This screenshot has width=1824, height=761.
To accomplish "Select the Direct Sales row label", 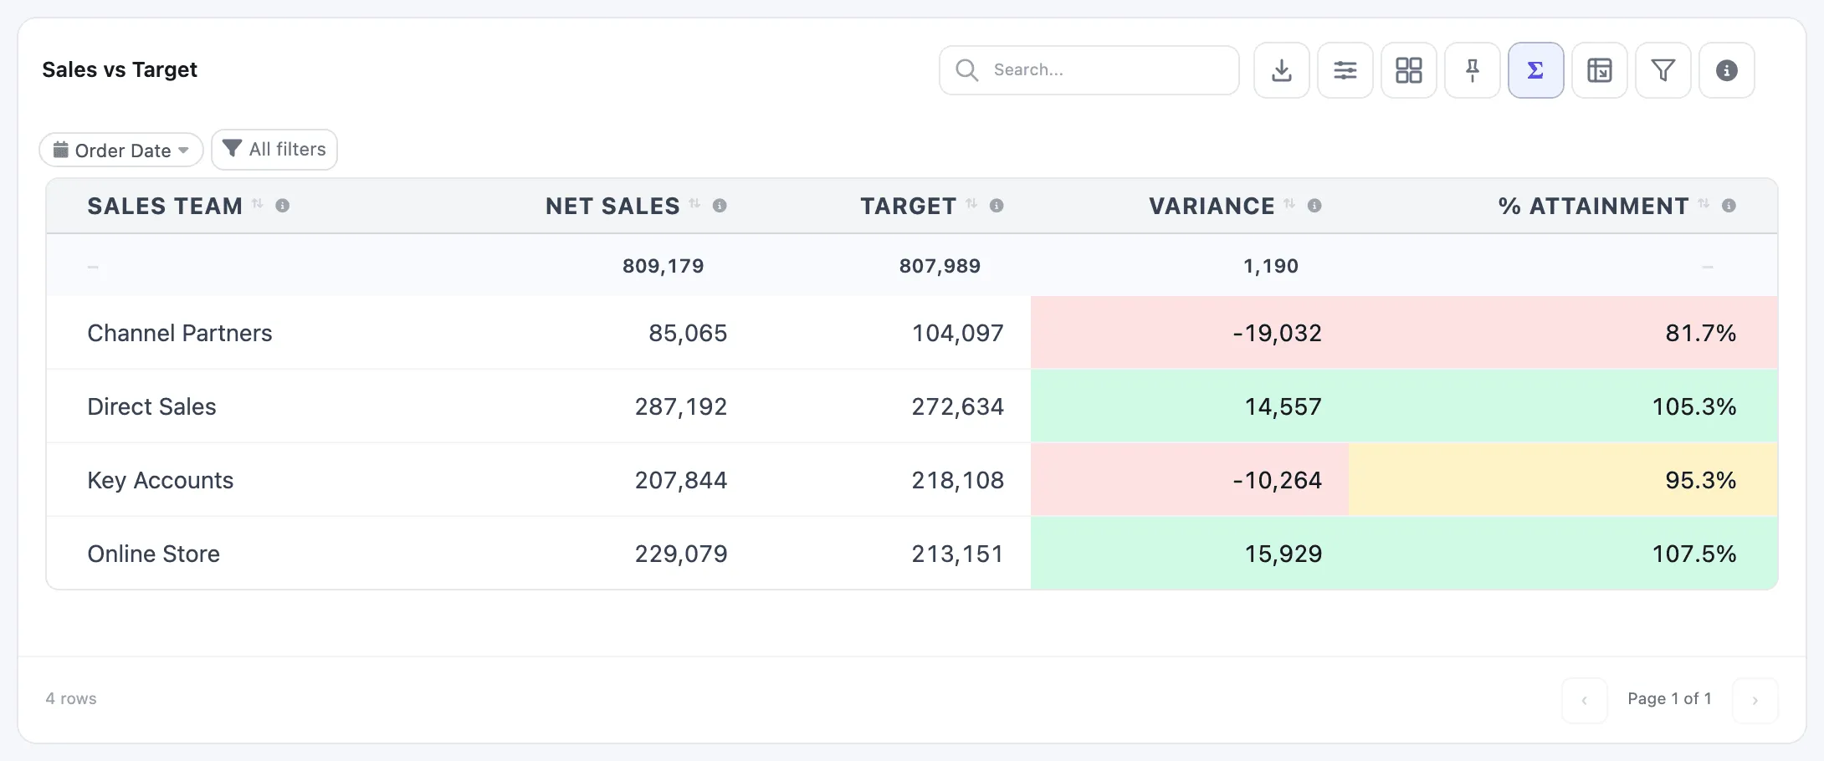I will coord(151,406).
